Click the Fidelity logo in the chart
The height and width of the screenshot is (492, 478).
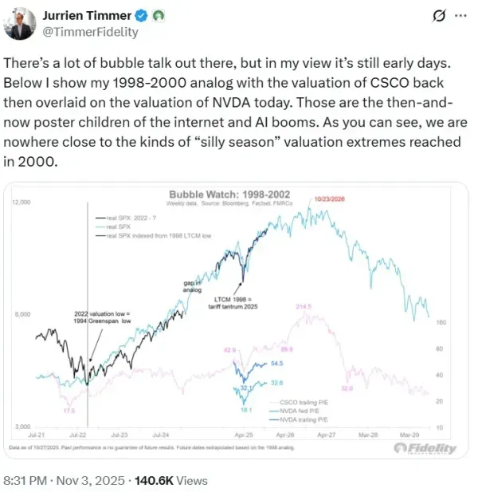click(425, 449)
